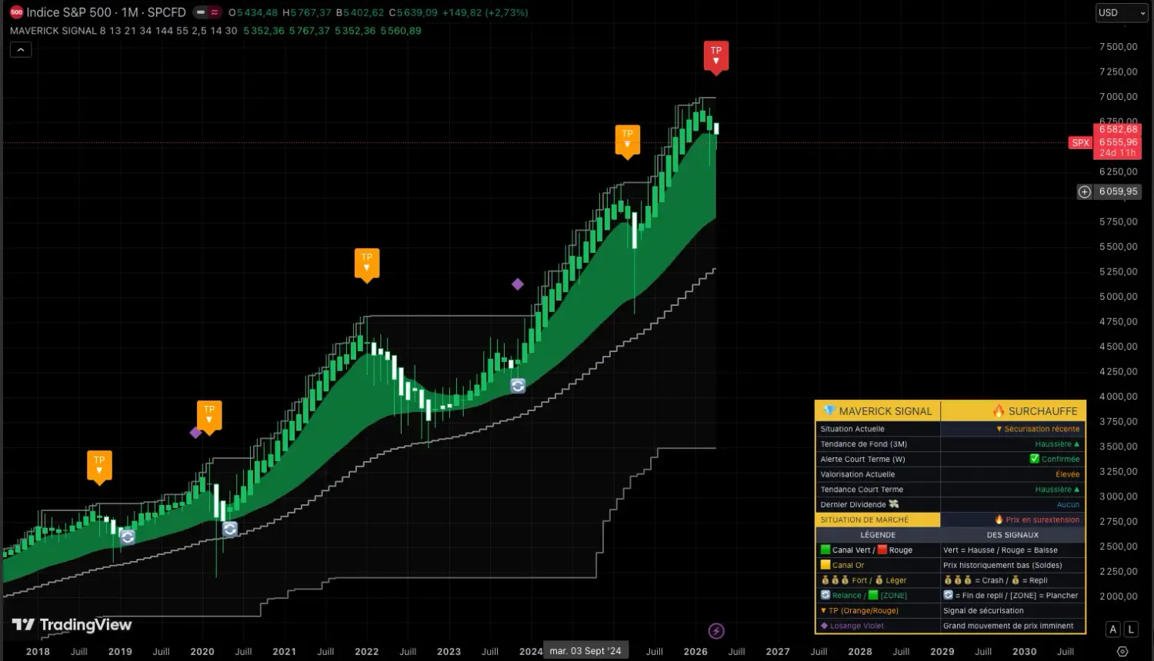Click the purple diamond signal near late 2023

[518, 284]
